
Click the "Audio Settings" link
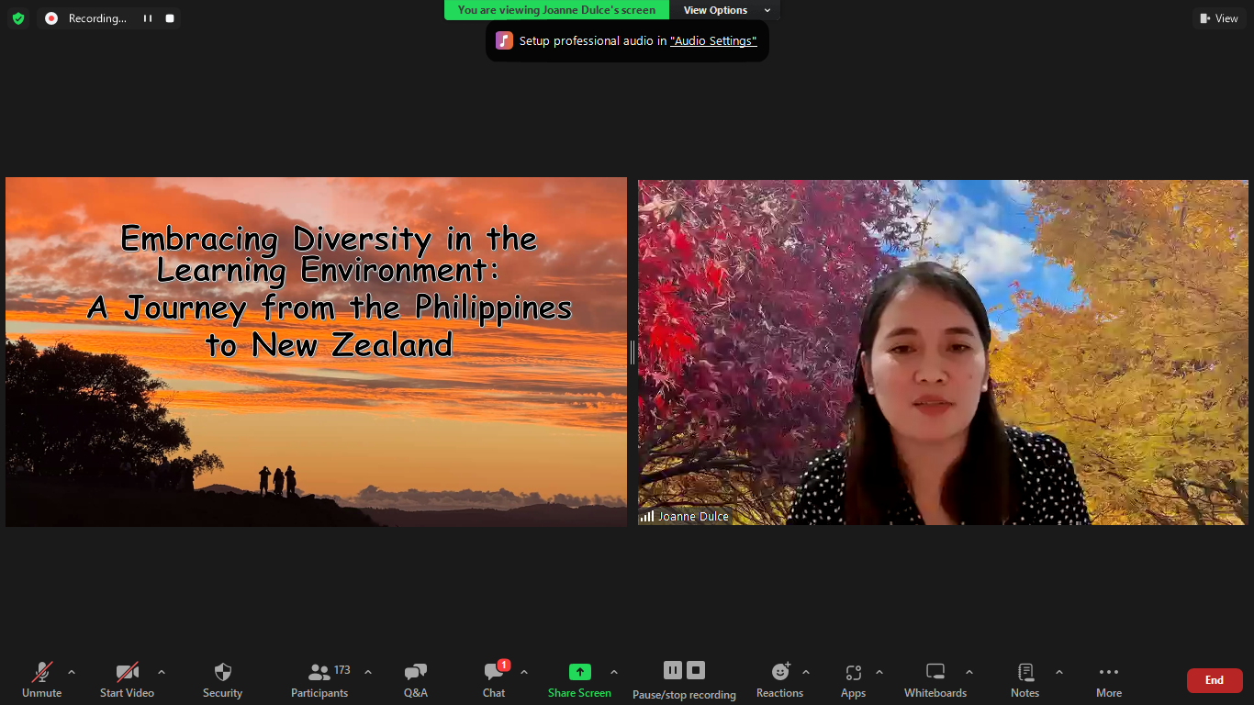pos(713,40)
